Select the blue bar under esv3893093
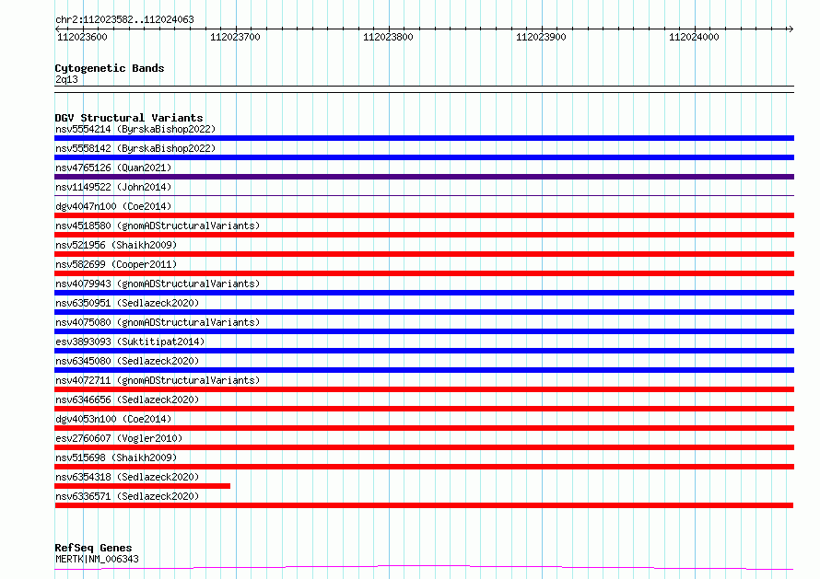The image size is (820, 579). point(424,351)
